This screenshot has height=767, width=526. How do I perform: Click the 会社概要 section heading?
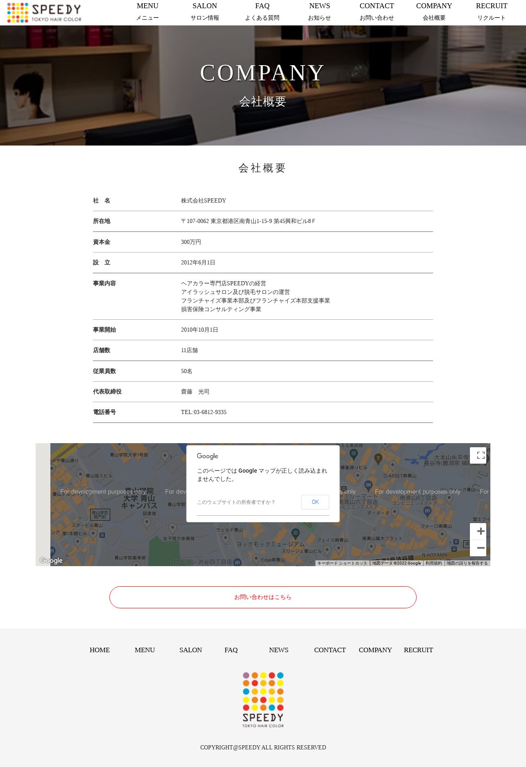point(263,168)
